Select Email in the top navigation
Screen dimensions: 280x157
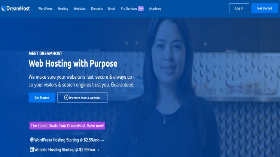(x=112, y=9)
